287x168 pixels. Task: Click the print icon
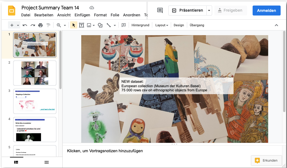[40, 25]
